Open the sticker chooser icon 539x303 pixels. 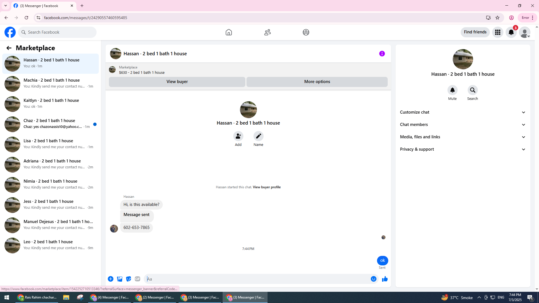coord(129,279)
